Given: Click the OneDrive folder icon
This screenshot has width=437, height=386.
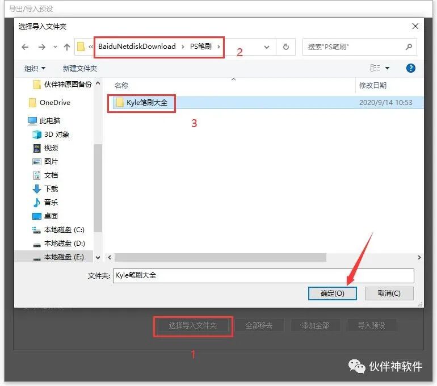Looking at the screenshot, I should pyautogui.click(x=32, y=103).
